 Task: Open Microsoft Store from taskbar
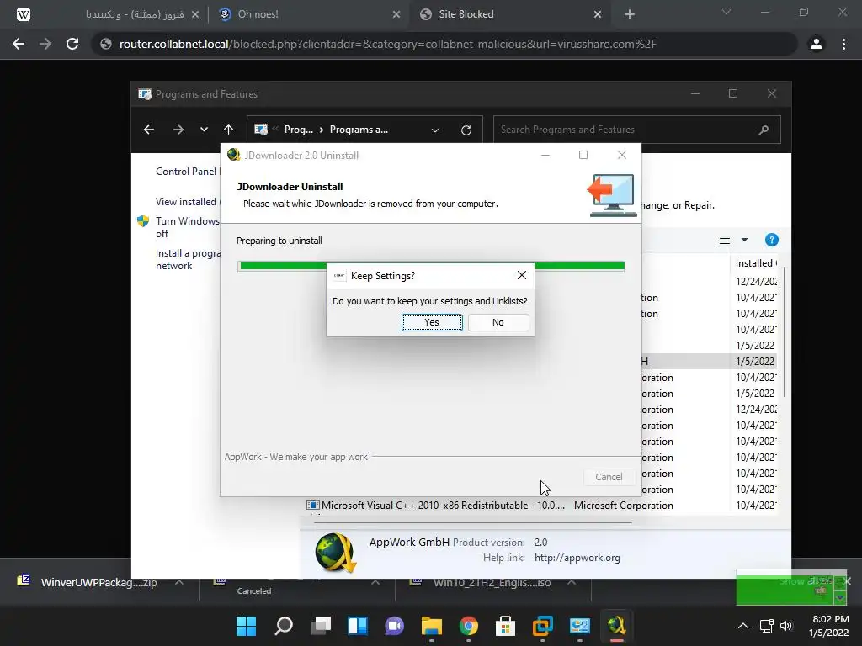[x=505, y=626]
